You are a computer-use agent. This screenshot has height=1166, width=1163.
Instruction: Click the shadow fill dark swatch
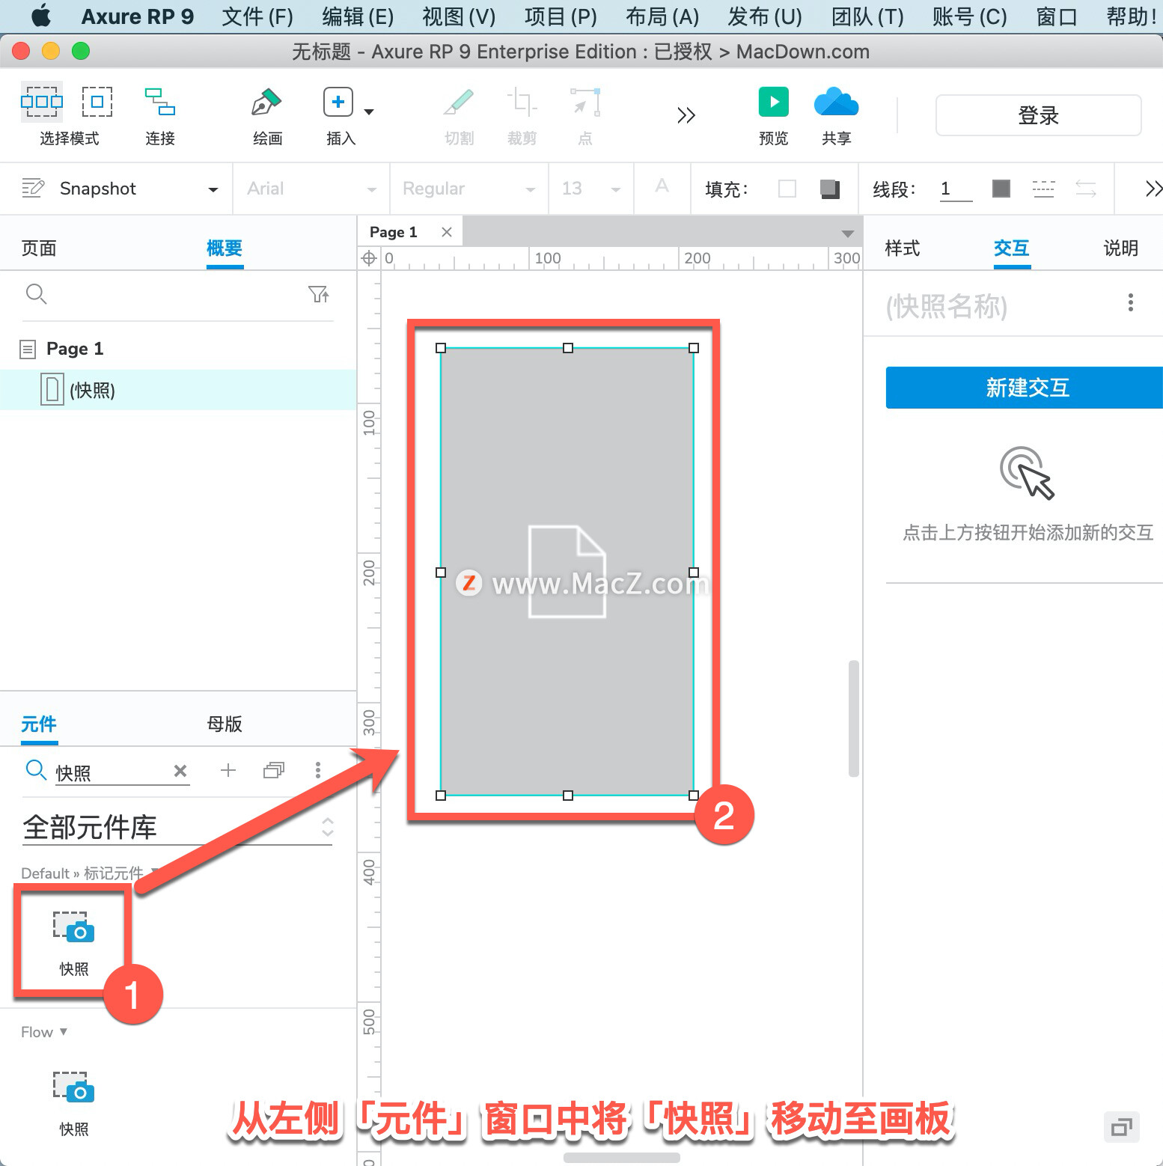(x=829, y=189)
